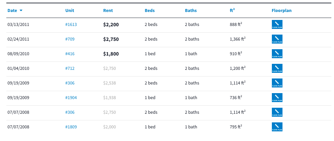Open unit #709 listing link
The width and height of the screenshot is (334, 141).
pos(70,39)
